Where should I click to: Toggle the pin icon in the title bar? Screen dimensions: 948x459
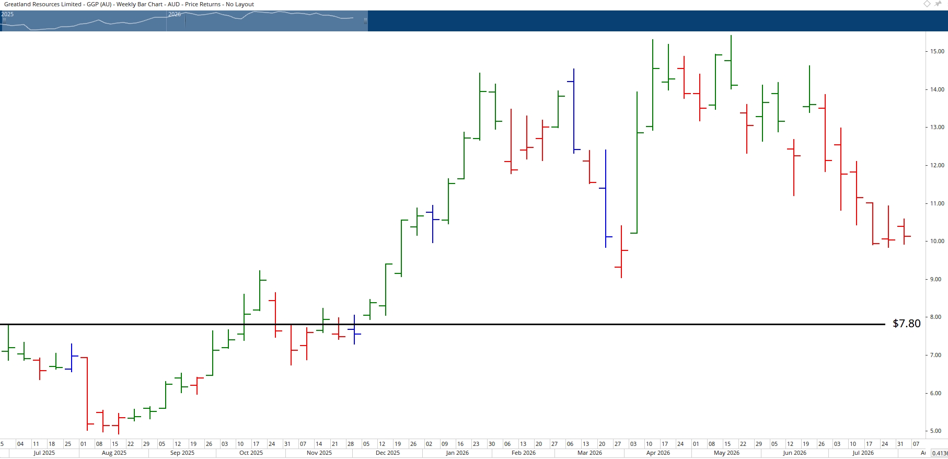point(939,4)
